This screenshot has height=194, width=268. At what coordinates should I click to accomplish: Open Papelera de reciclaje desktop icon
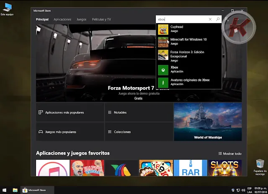click(x=260, y=167)
